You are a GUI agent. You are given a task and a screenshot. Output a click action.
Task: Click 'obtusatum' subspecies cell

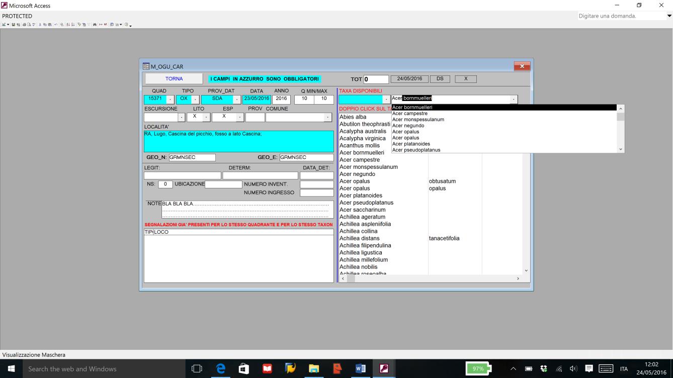pyautogui.click(x=443, y=181)
